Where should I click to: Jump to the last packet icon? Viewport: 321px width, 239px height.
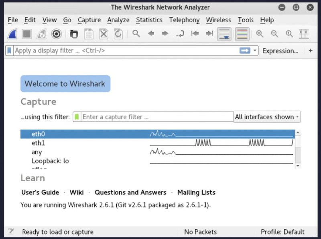point(209,33)
